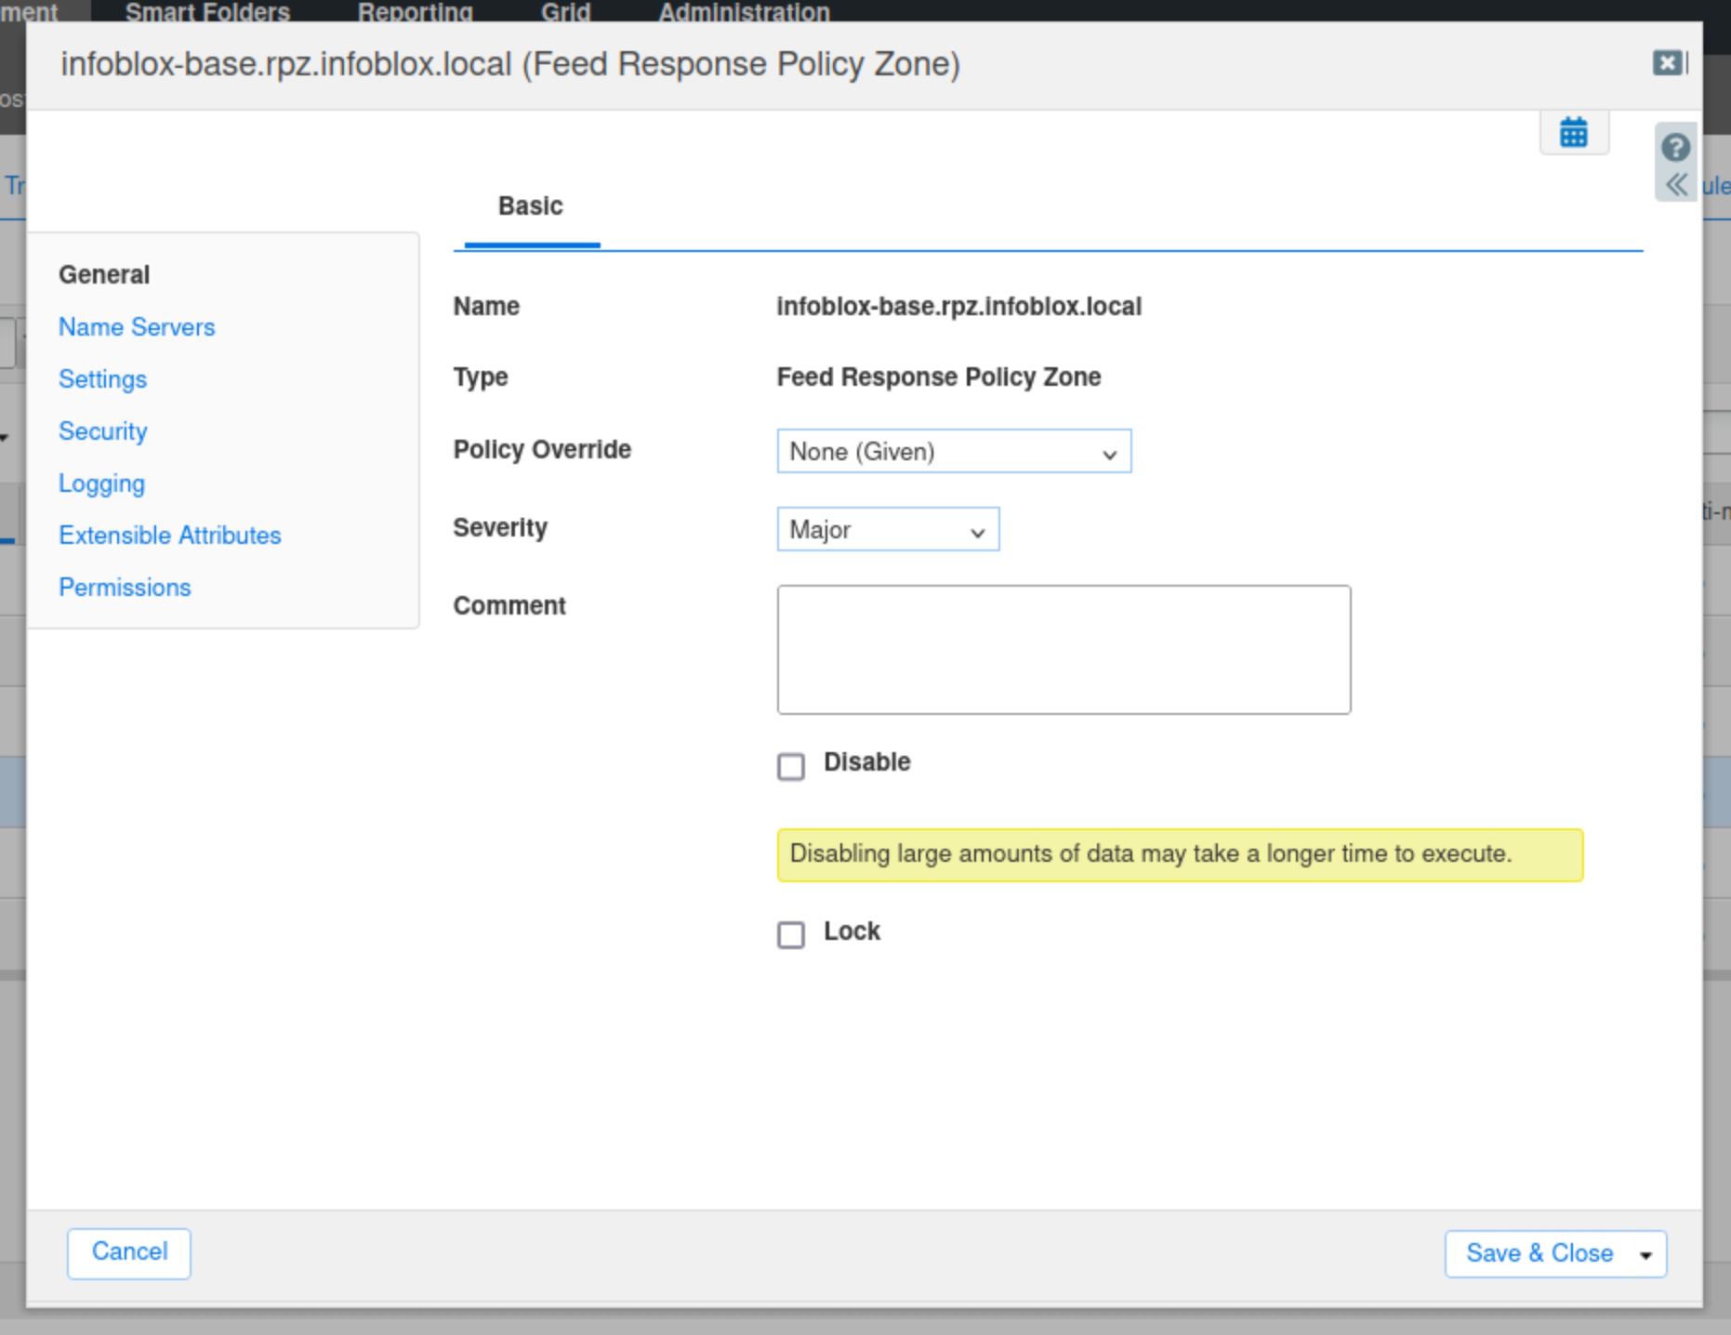This screenshot has height=1335, width=1731.
Task: Click the Save & Close button
Action: pyautogui.click(x=1539, y=1254)
